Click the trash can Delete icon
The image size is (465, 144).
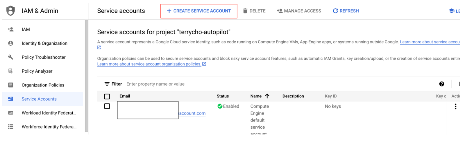245,11
